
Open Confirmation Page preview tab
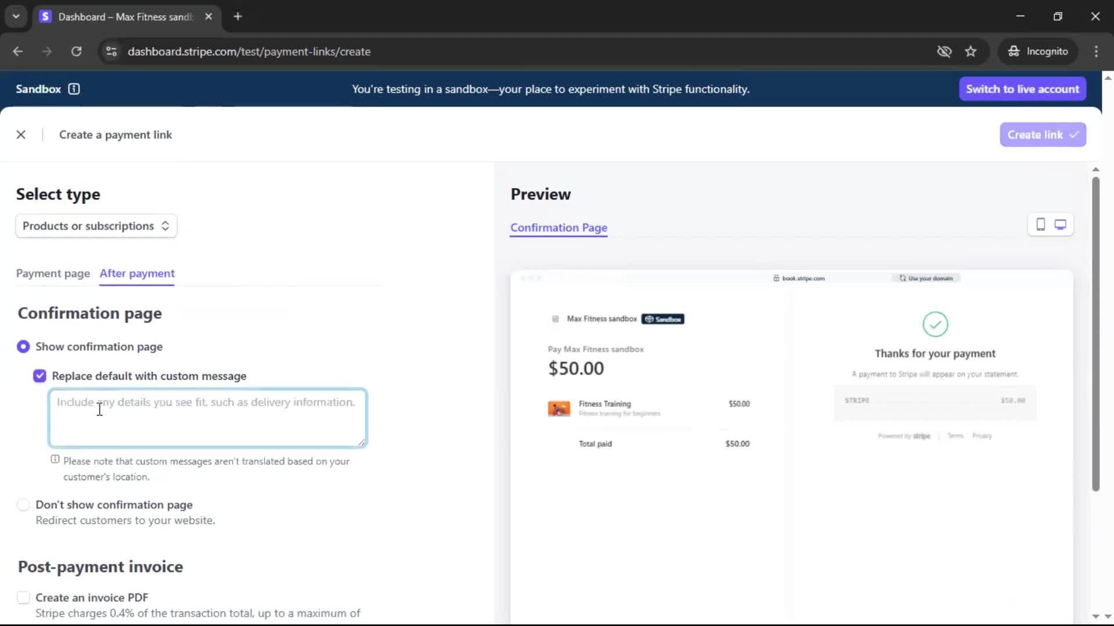coord(558,228)
